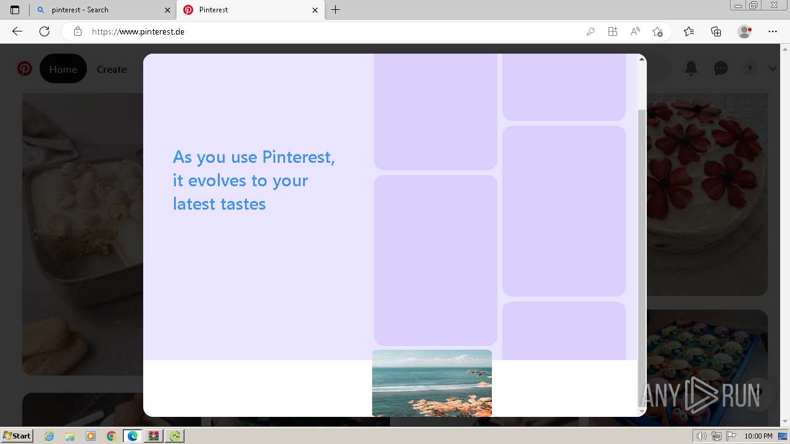The height and width of the screenshot is (444, 790).
Task: Click the Pinterest logo
Action: [25, 68]
